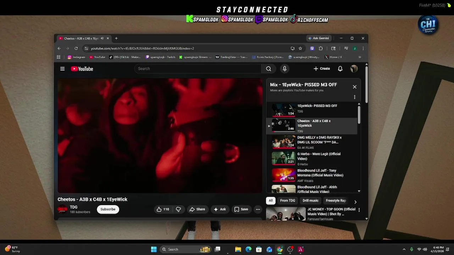Open Task View on the taskbar

[217, 249]
